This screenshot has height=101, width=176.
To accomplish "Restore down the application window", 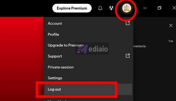I will tap(159, 8).
